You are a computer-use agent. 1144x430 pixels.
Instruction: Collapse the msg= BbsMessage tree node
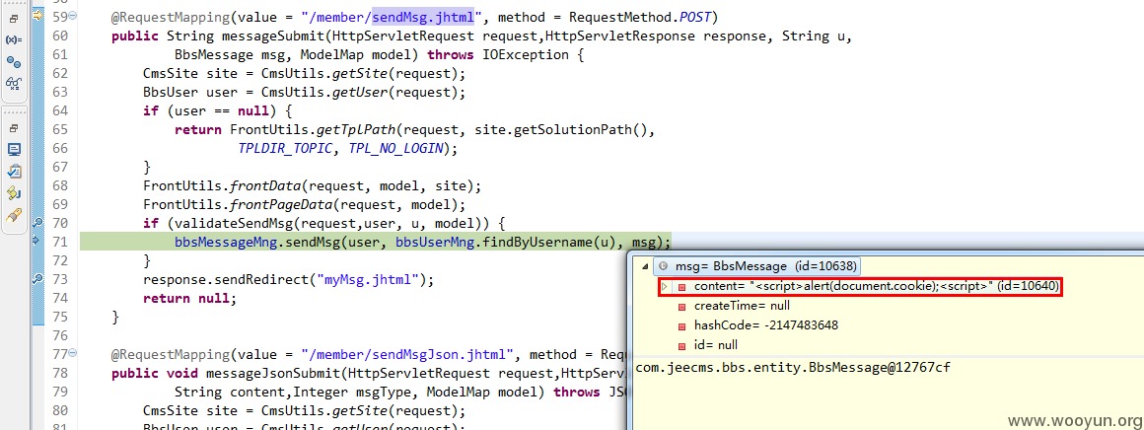point(644,266)
